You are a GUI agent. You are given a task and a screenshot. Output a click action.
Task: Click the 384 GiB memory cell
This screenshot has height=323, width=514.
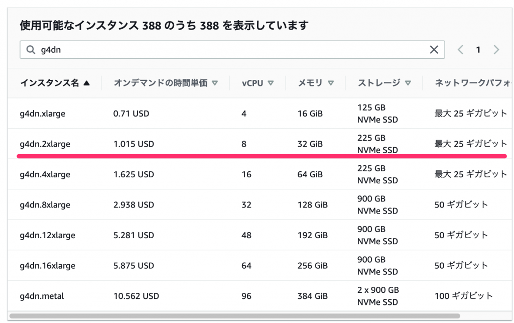tap(312, 296)
